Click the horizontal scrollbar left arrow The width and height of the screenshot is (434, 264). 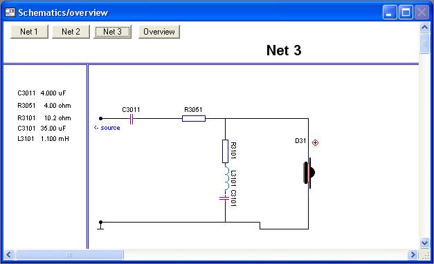coord(9,254)
